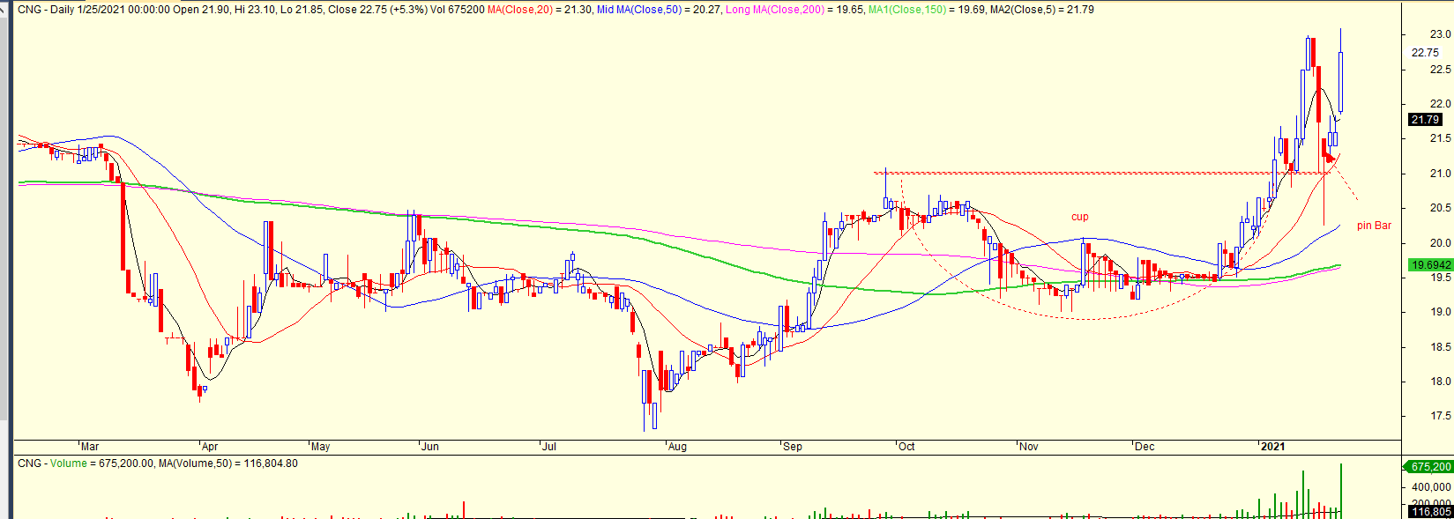Viewport: 1454px width, 519px height.
Task: Click the tallest green volume bar
Action: tap(1341, 489)
